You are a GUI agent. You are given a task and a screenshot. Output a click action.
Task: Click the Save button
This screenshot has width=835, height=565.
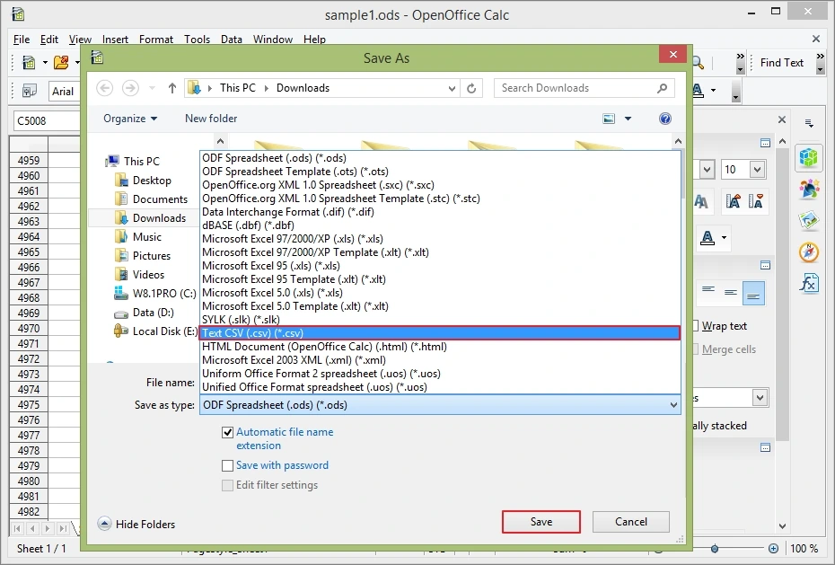point(541,522)
